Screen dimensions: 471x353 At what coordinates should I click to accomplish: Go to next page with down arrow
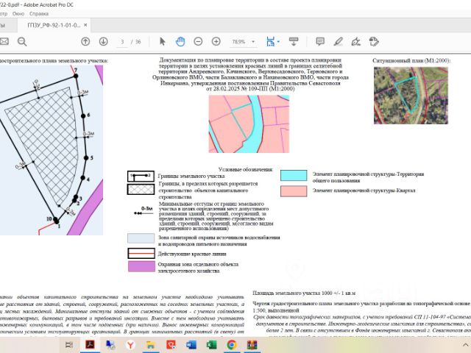(104, 42)
